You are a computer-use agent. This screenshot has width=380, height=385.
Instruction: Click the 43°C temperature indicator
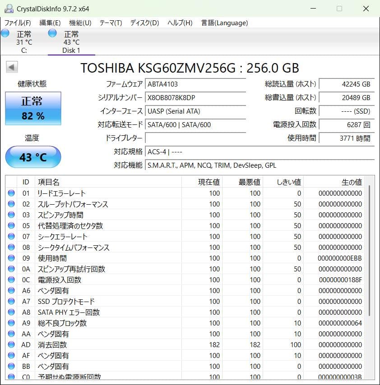click(32, 157)
